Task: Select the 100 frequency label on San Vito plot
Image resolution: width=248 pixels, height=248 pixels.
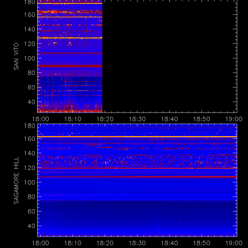Action: 29,58
